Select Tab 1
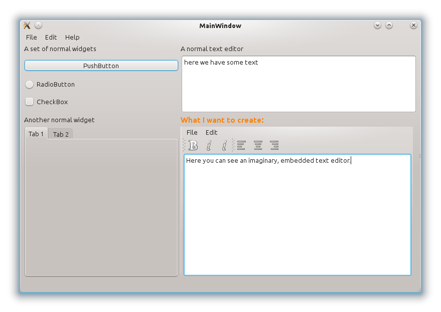441x312 pixels. 36,134
